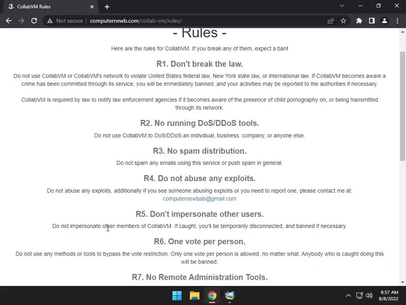Screen dimensions: 406x305
Task: Show hidden system tray icons
Action: coord(349,295)
